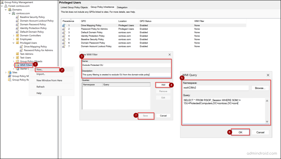This screenshot has height=159, width=281.
Task: Click Refresh in the context menu
Action: [x=41, y=87]
